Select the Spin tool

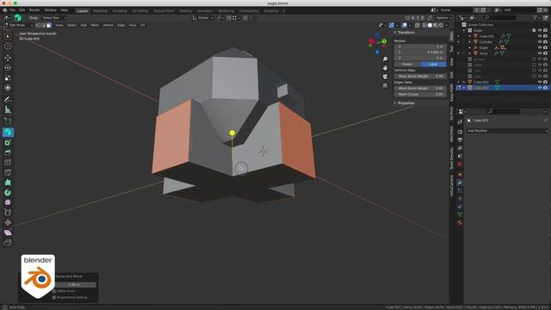8,193
